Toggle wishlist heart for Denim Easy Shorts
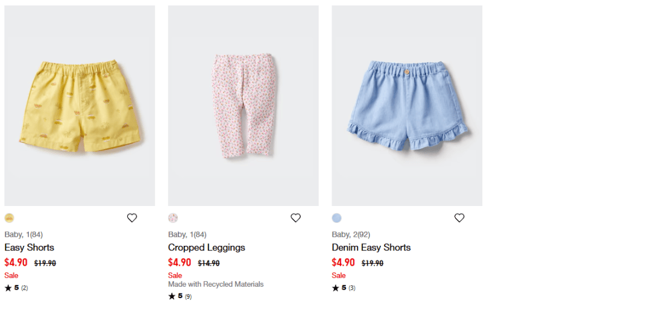Viewport: 651px width, 309px height. point(459,218)
